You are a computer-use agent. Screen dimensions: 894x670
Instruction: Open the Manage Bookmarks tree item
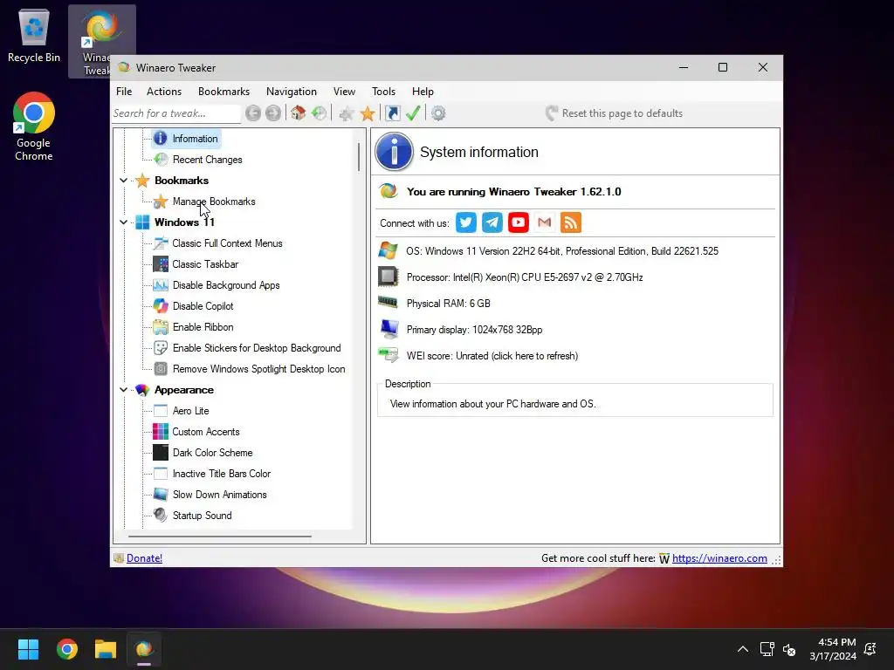coord(214,202)
